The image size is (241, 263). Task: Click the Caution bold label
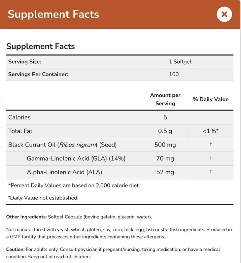tap(16, 249)
